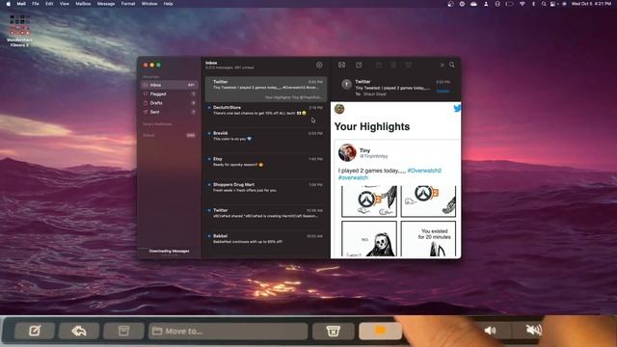Expand the Favorites sidebar section header

click(150, 77)
